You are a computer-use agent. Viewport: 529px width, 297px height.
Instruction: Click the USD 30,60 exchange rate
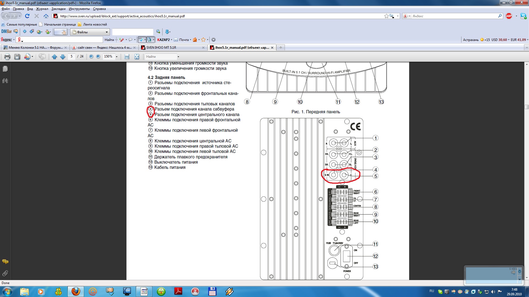pyautogui.click(x=500, y=40)
